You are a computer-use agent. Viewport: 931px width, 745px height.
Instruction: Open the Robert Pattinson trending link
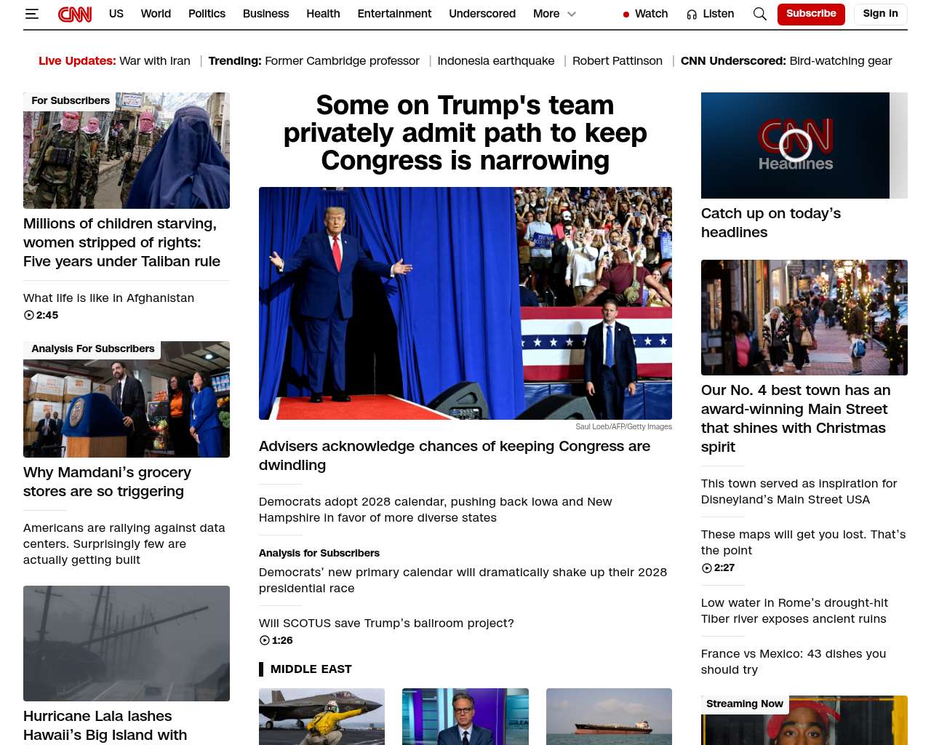618,61
